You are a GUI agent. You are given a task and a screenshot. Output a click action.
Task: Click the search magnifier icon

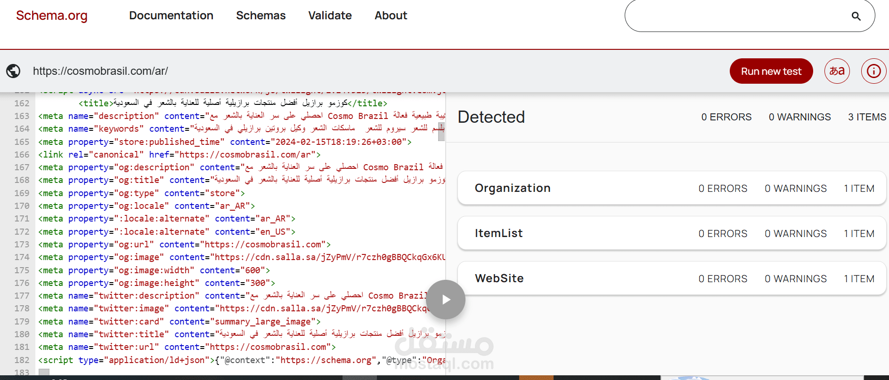856,16
